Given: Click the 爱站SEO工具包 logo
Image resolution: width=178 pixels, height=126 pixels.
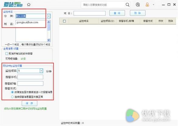Looking at the screenshot, I should coord(13,5).
